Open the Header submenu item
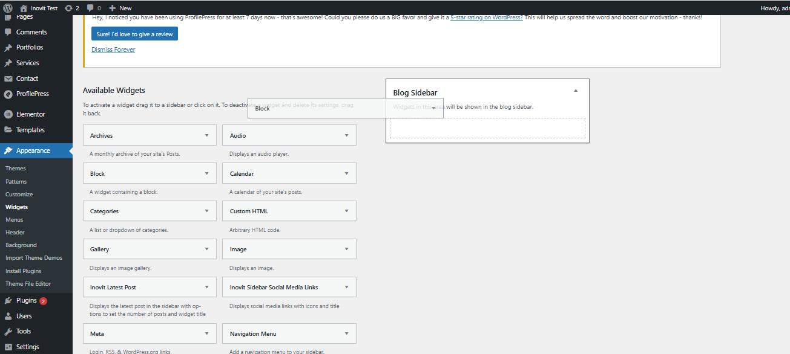 pos(15,233)
